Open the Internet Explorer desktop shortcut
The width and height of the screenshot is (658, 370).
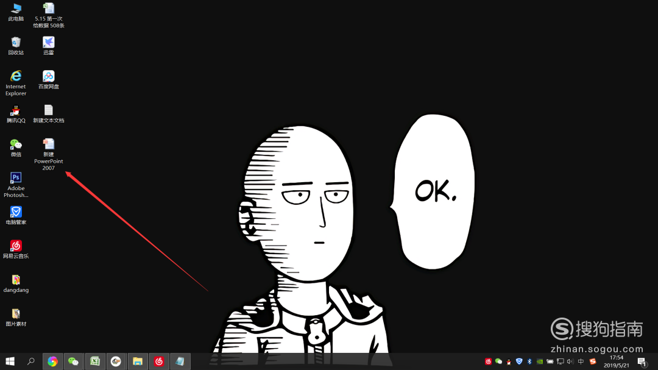point(16,83)
